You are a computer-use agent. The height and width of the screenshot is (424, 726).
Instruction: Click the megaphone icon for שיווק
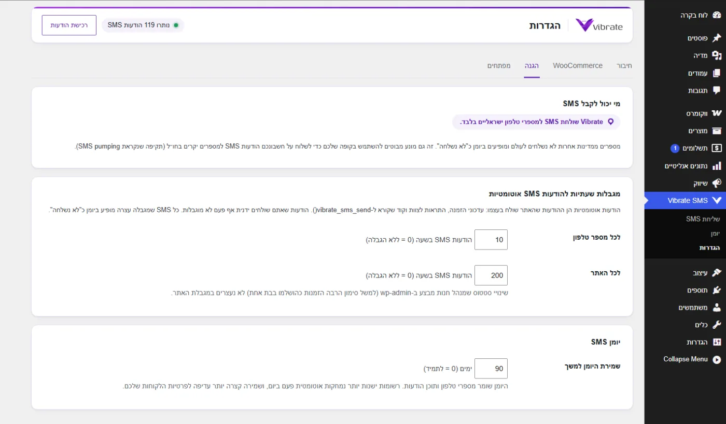(717, 183)
